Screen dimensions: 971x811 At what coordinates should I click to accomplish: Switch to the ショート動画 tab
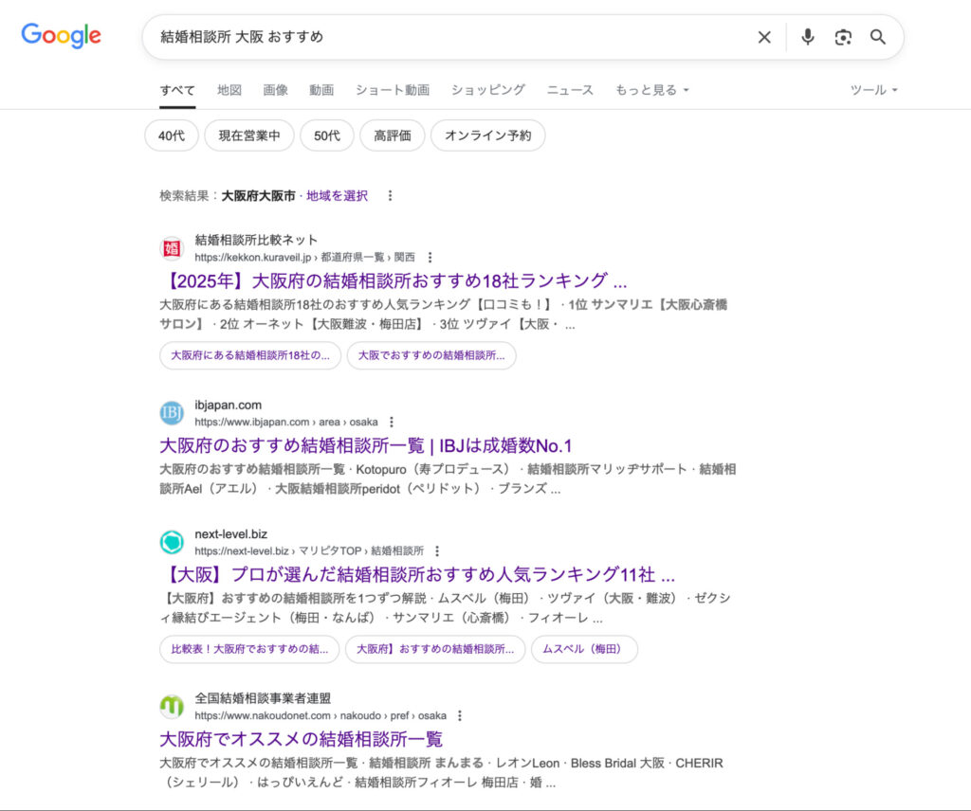(x=392, y=90)
